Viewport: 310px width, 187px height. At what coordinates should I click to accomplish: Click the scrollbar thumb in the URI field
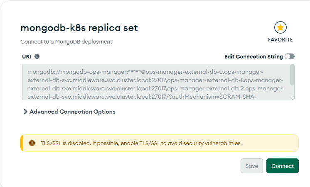pos(292,75)
